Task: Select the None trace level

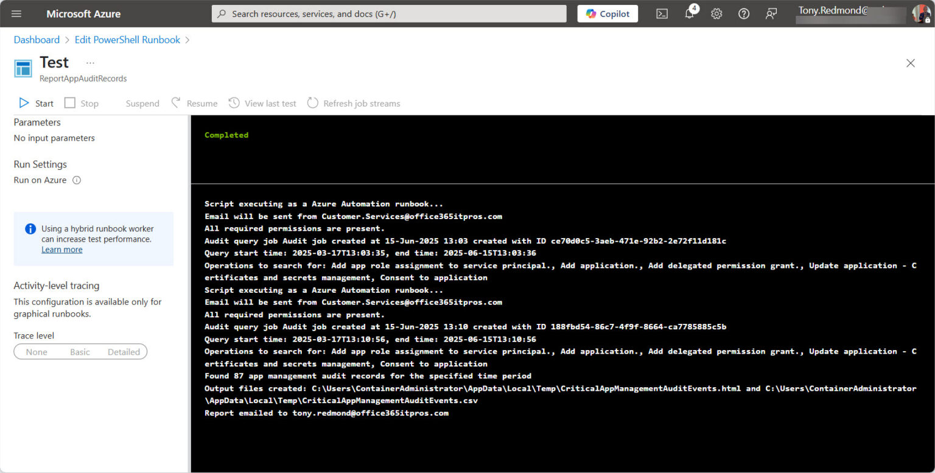Action: (37, 352)
